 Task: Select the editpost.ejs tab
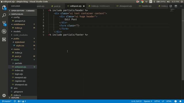point(76,6)
